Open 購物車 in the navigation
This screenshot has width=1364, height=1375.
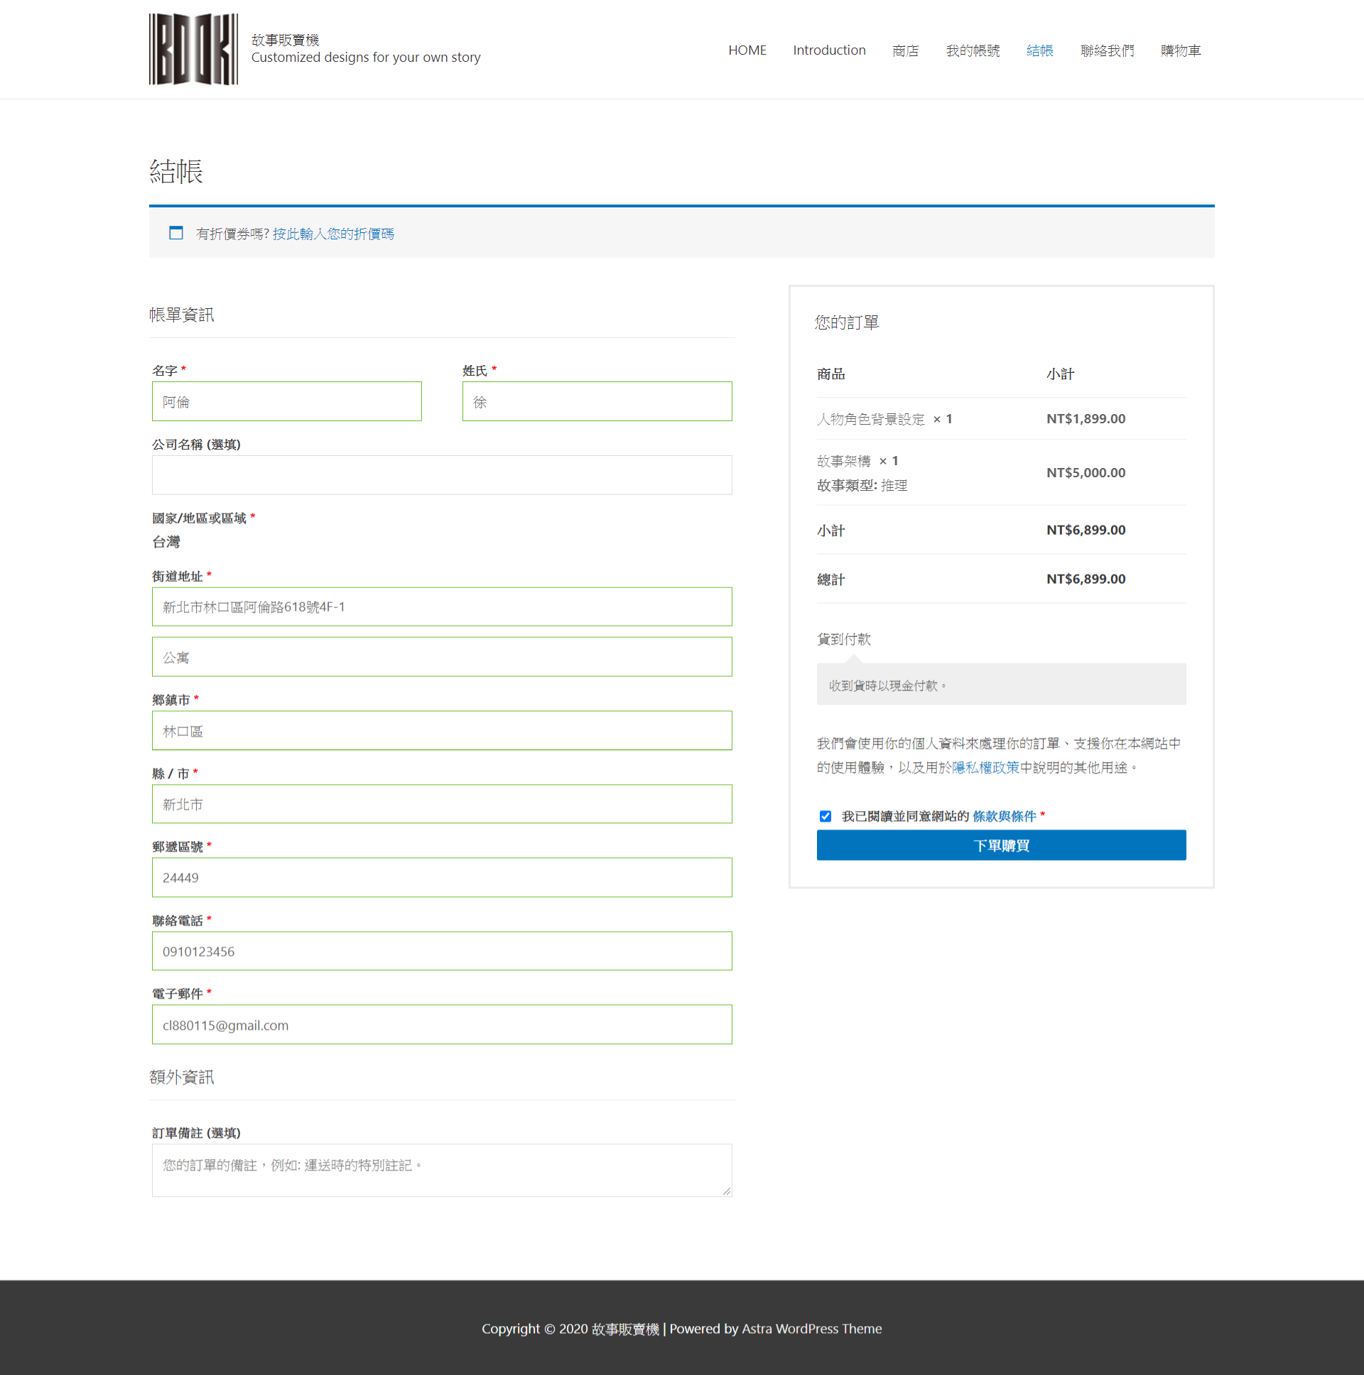tap(1180, 50)
